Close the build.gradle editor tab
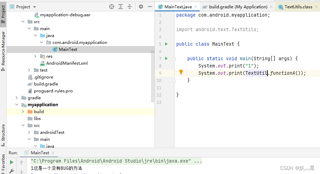Viewport: 320px width, 174px height. [271, 7]
